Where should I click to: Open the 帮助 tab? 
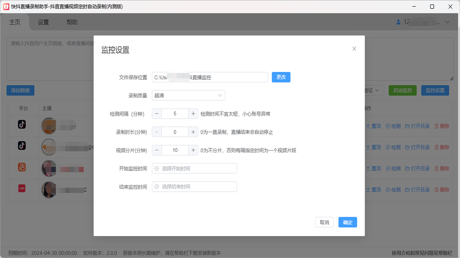72,22
